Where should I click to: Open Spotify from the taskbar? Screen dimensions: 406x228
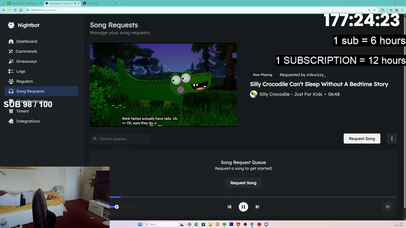tap(224, 224)
